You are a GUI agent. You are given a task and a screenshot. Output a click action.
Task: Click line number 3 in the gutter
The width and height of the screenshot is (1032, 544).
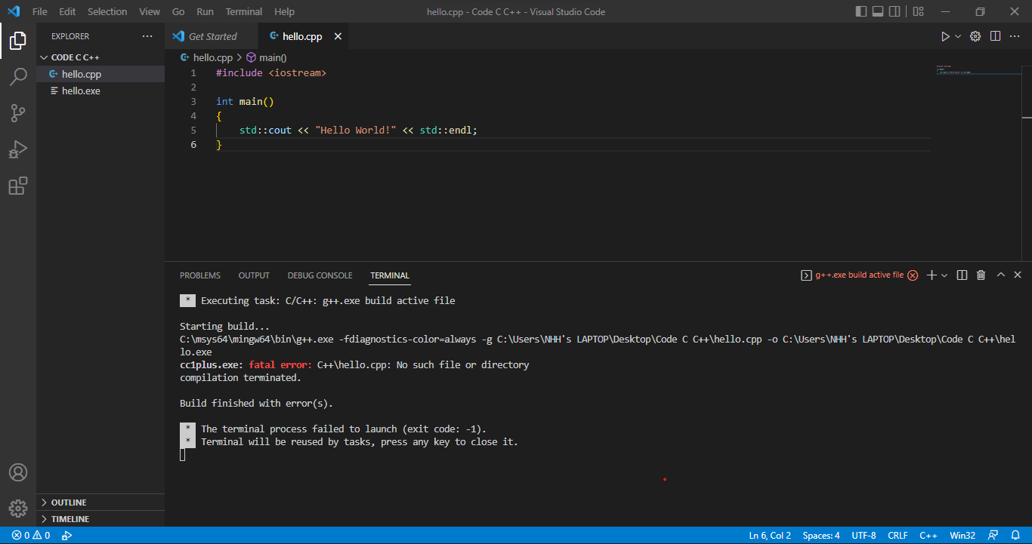(193, 101)
